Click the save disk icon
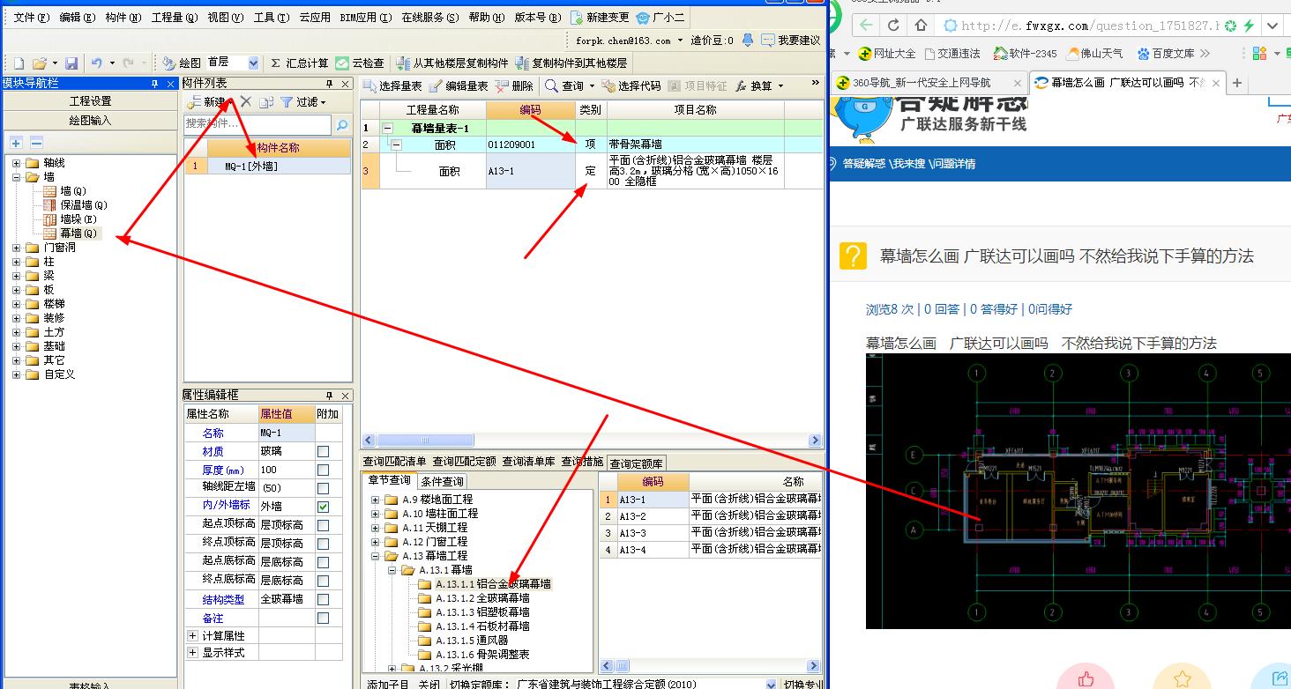 click(71, 63)
